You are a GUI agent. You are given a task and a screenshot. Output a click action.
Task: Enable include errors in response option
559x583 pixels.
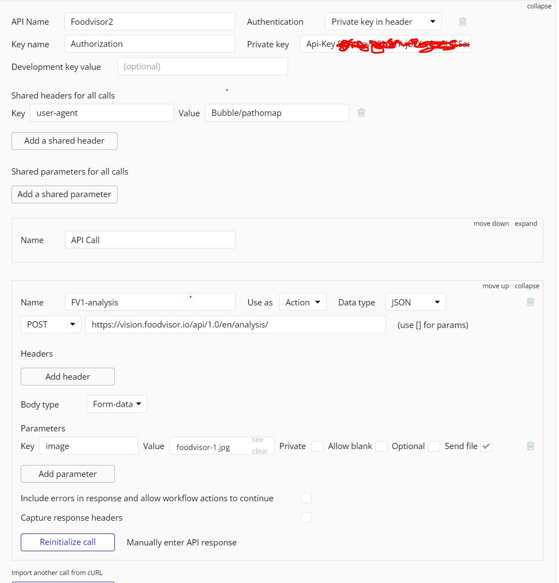pos(306,499)
